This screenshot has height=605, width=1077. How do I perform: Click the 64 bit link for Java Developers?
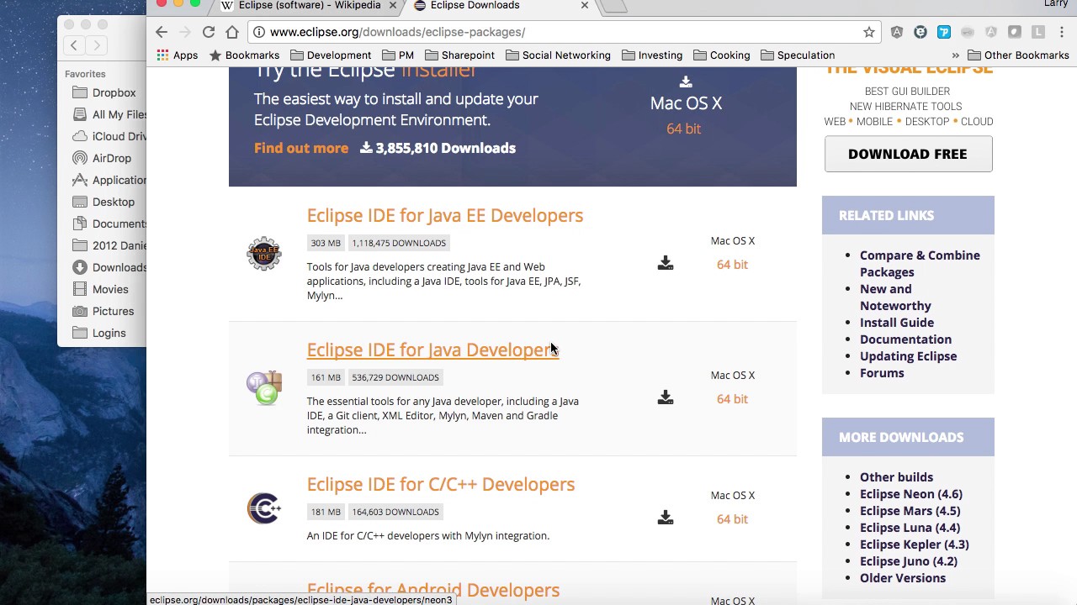732,398
